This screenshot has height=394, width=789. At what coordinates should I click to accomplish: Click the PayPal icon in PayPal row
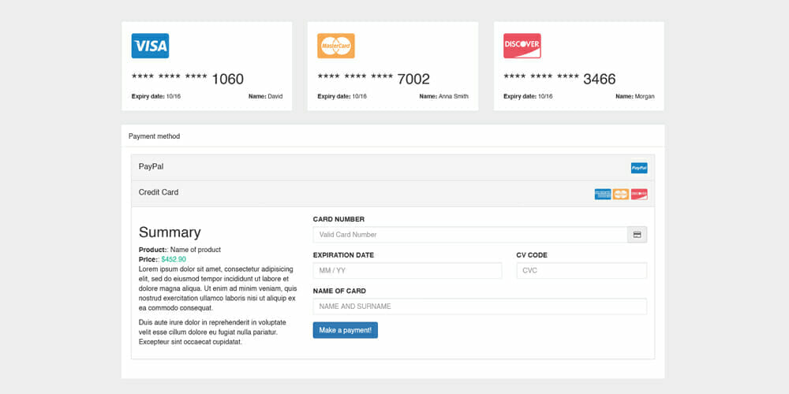(639, 168)
